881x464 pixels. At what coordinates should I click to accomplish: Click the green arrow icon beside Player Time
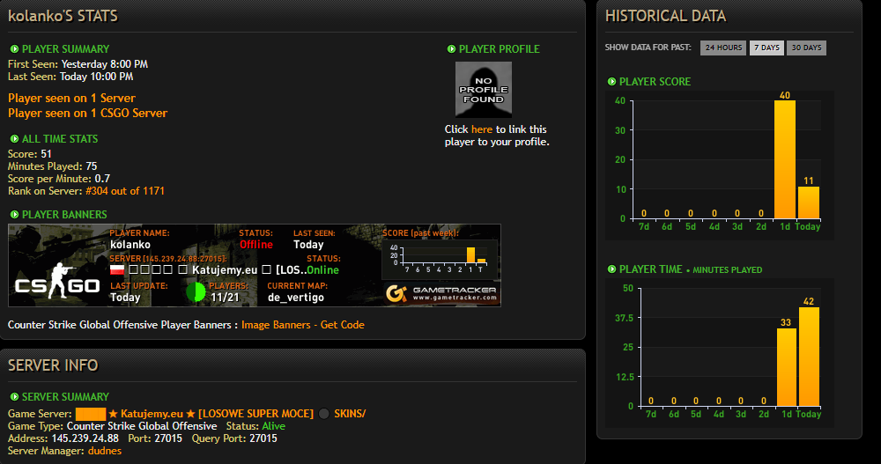click(x=612, y=269)
